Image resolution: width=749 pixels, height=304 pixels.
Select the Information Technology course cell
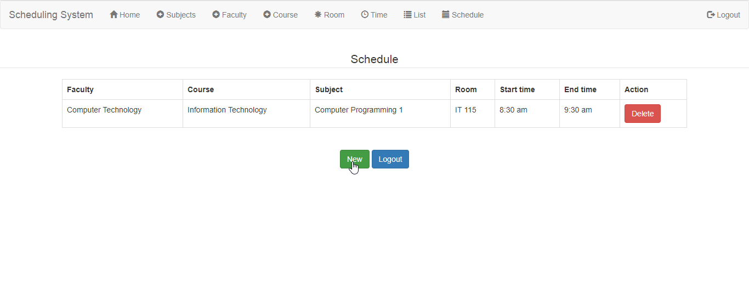[227, 110]
